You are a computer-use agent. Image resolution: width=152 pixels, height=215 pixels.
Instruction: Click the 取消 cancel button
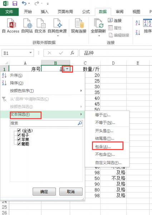[71, 192]
